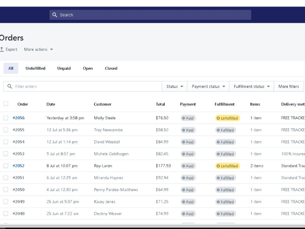This screenshot has width=305, height=229.
Task: Switch to the Unpaid tab
Action: click(64, 68)
